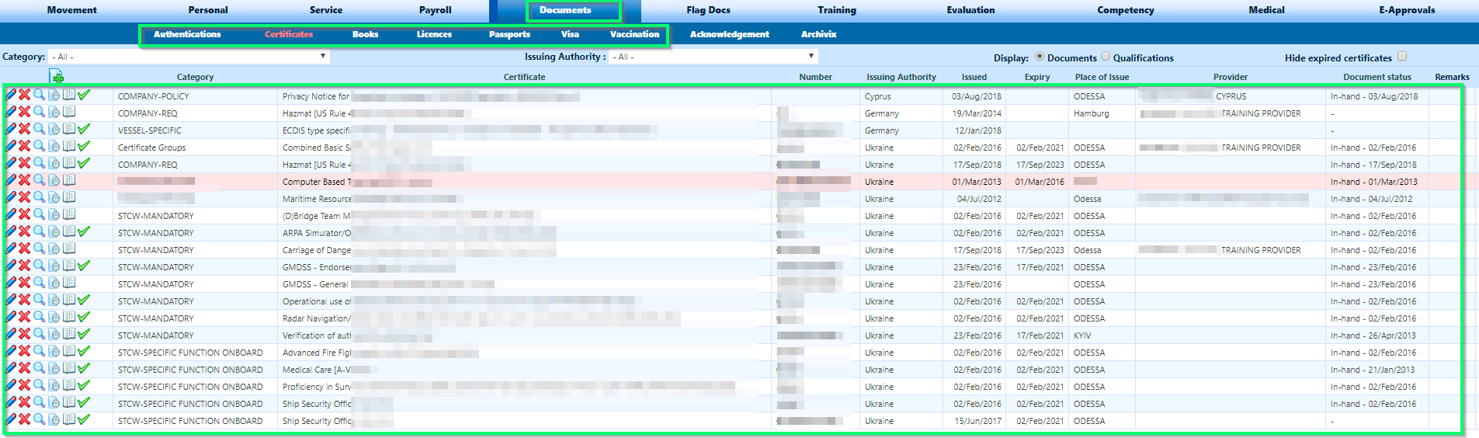Select the Certificates sub-tab
This screenshot has width=1479, height=438.
click(x=289, y=34)
